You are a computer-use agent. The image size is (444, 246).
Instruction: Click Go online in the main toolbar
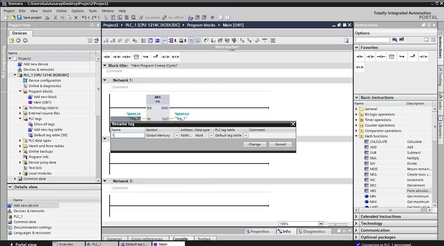[150, 18]
